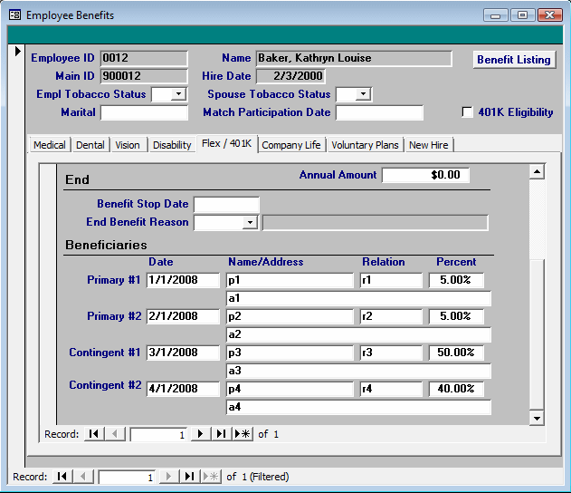Click Primary #1 name field p1
This screenshot has width=571, height=493.
(290, 280)
